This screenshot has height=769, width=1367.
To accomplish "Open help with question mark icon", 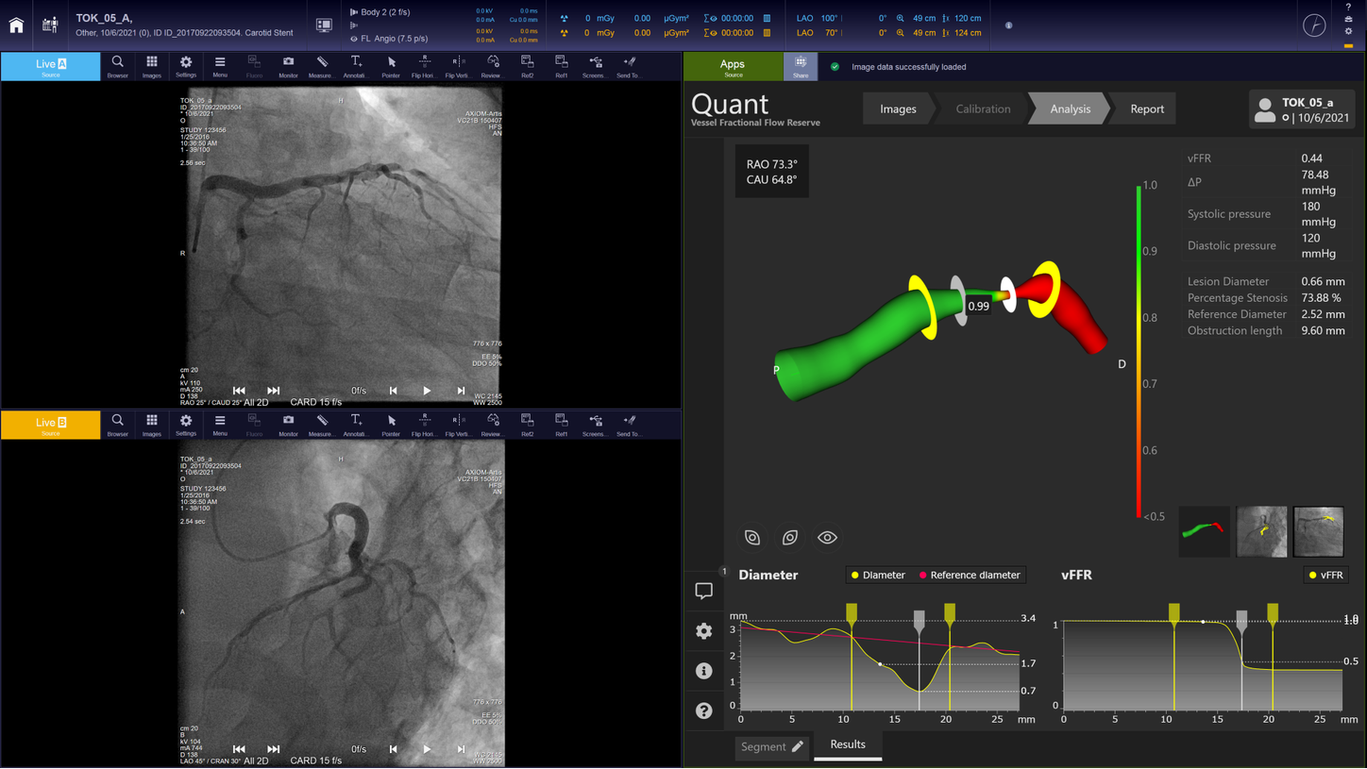I will coord(703,710).
